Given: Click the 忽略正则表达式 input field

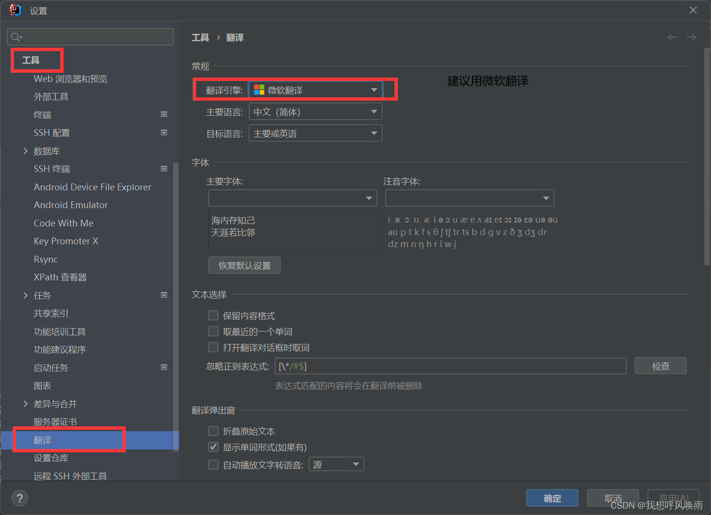Looking at the screenshot, I should pos(450,366).
